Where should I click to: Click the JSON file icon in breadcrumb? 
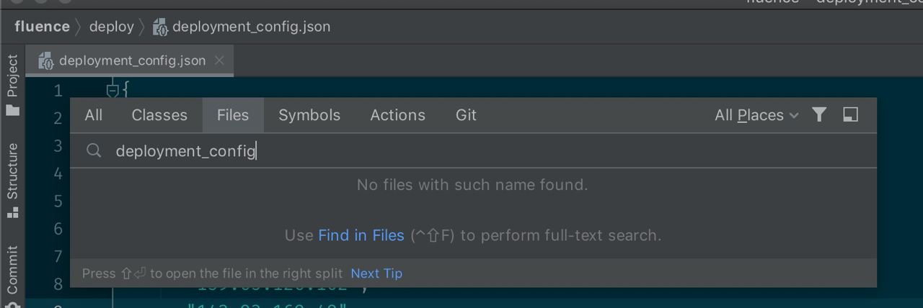(161, 27)
